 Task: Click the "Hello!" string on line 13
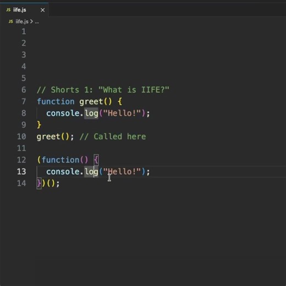122,172
